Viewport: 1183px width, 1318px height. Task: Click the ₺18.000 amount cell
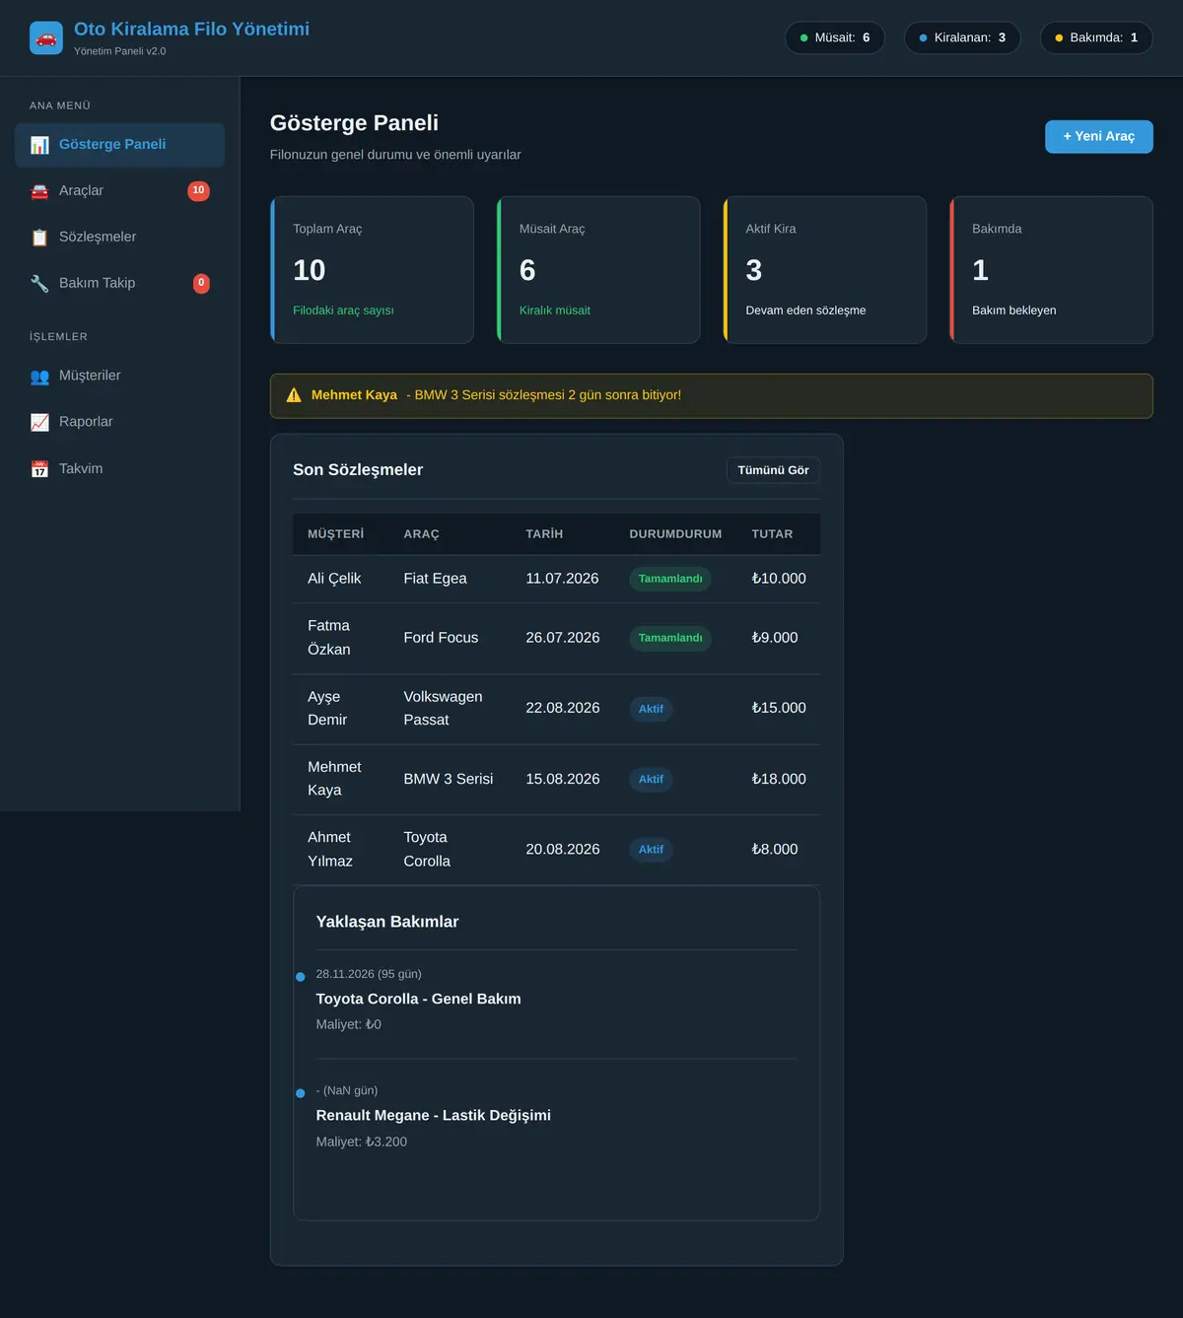pyautogui.click(x=779, y=779)
